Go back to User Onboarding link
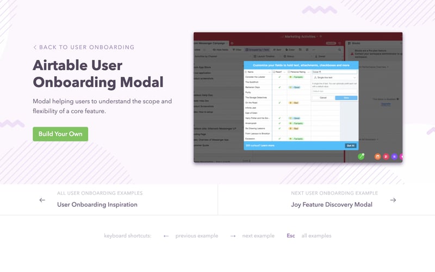 pyautogui.click(x=84, y=47)
